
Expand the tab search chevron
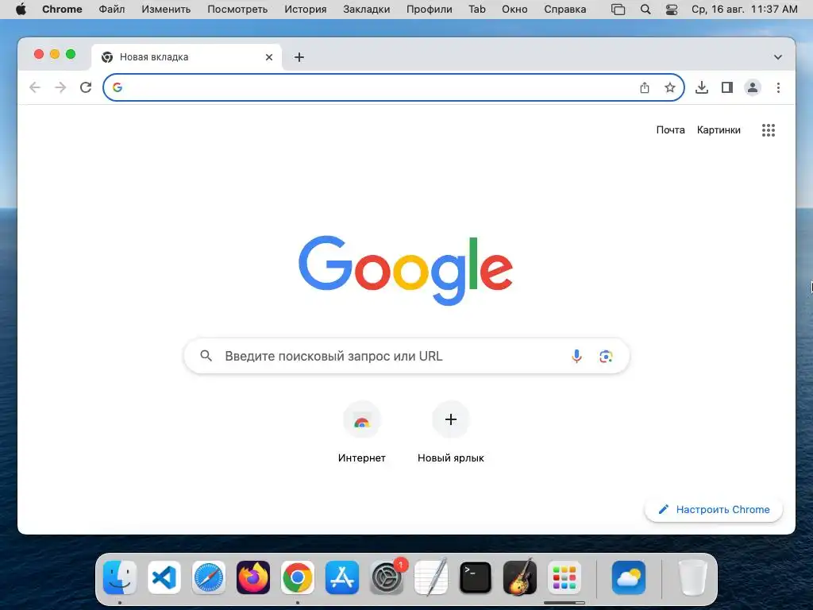pos(778,57)
